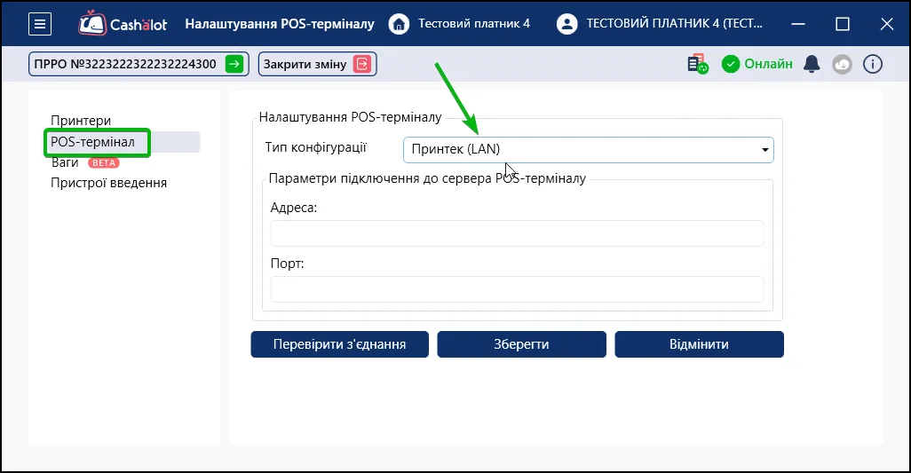The image size is (911, 473).
Task: Click the home icon near Тестовий платник 4
Action: tap(399, 24)
